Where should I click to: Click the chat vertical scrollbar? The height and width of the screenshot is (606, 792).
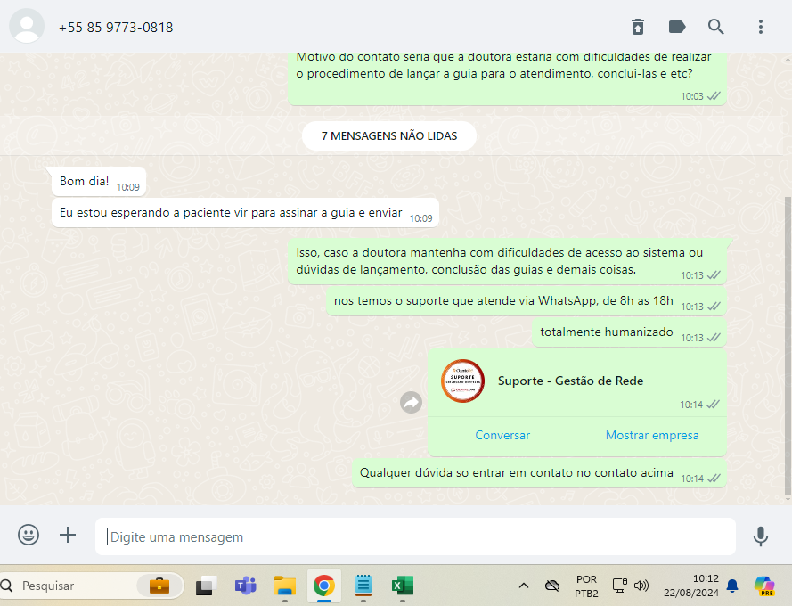788,346
